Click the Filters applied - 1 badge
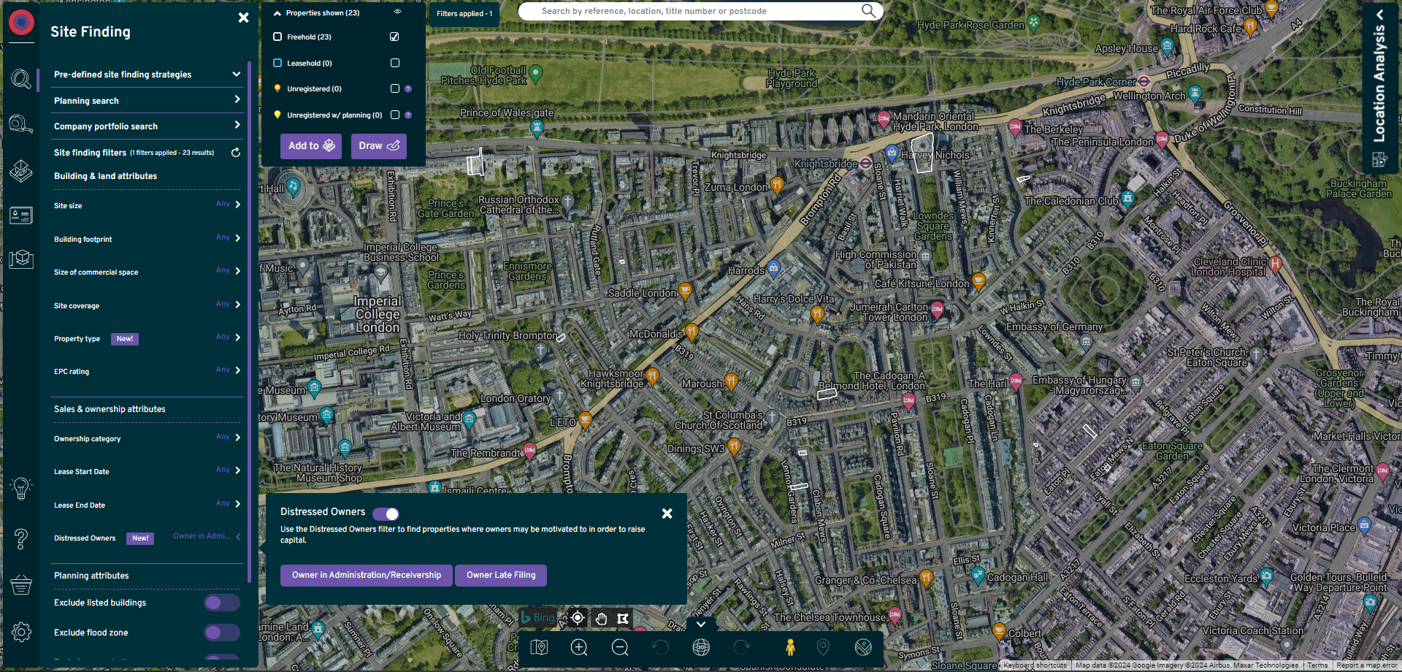 [464, 14]
